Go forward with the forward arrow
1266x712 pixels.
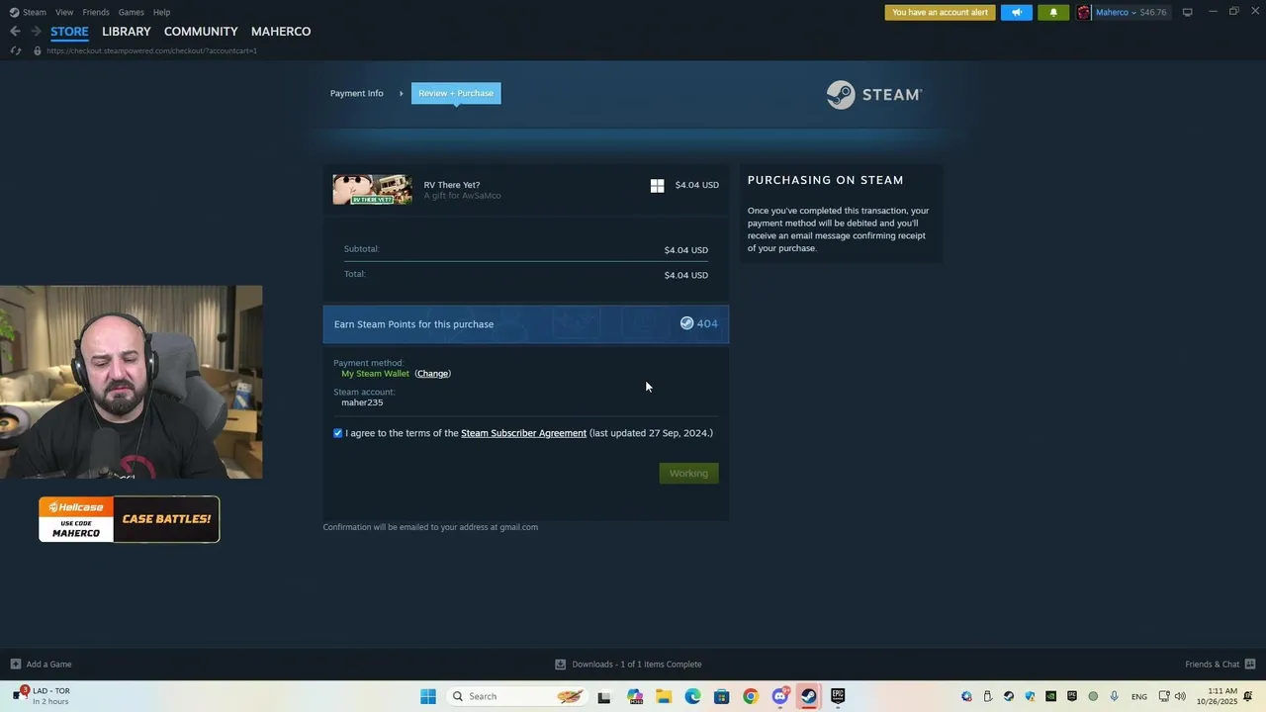point(36,32)
